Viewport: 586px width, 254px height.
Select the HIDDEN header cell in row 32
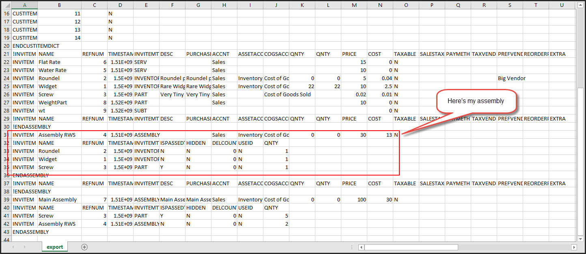tap(198, 143)
